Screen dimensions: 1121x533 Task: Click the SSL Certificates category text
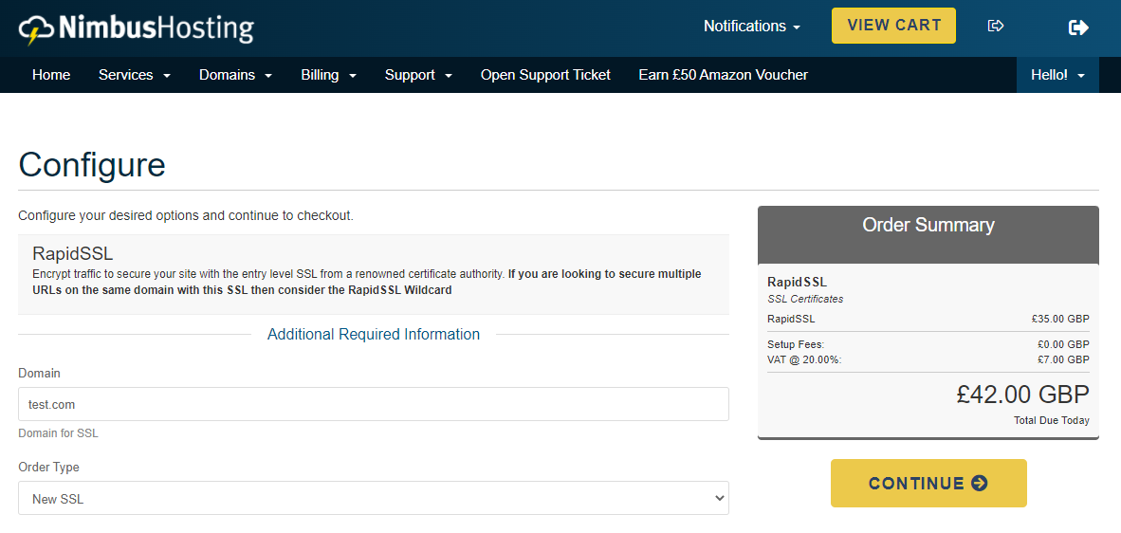click(805, 299)
